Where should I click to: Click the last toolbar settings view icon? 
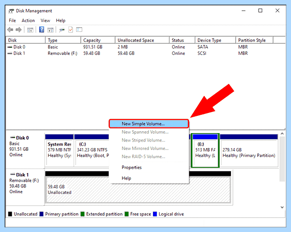[x=79, y=30]
